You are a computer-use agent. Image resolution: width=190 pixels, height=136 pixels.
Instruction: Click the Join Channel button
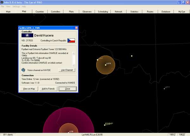pyautogui.click(x=67, y=70)
